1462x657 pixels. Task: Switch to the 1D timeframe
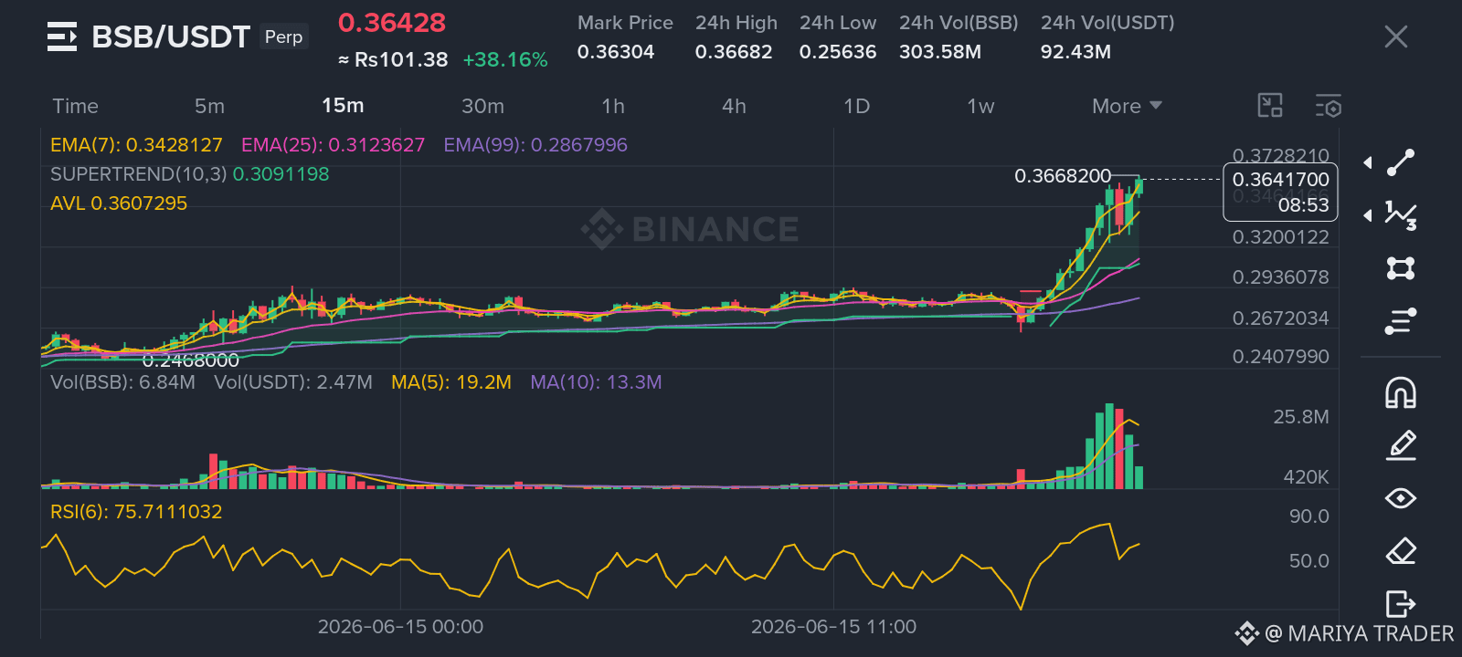point(856,106)
